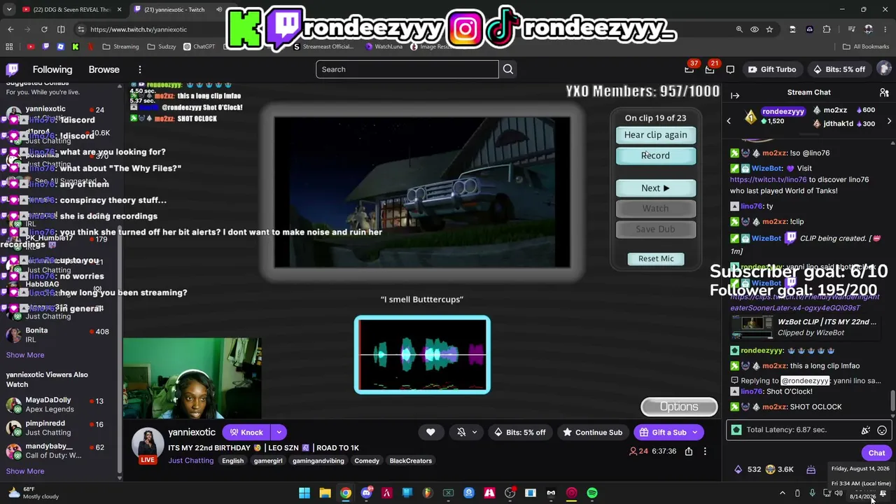Open the Just Chatting category link
The height and width of the screenshot is (504, 896).
tap(190, 461)
